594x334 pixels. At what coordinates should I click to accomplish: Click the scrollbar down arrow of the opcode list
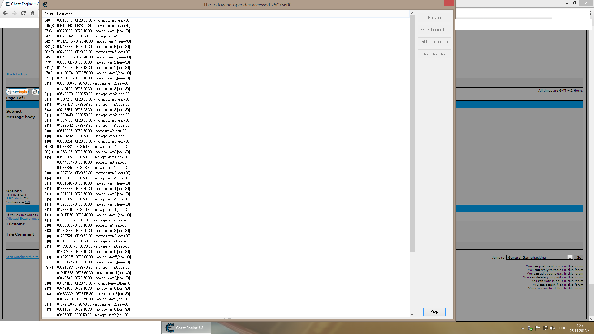click(x=412, y=314)
